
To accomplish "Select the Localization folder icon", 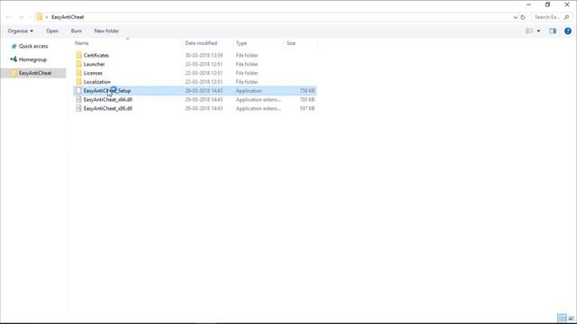I will [x=78, y=82].
